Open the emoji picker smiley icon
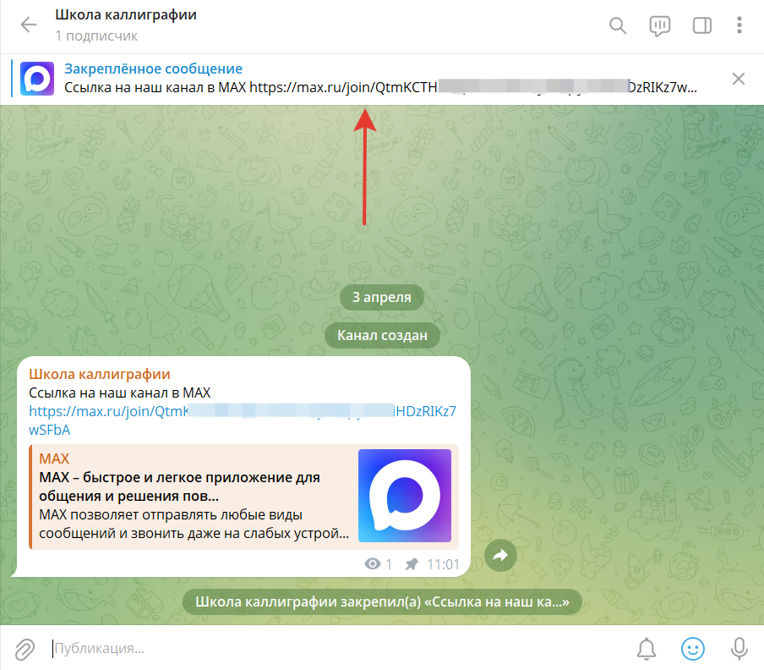This screenshot has height=670, width=764. pos(693,649)
